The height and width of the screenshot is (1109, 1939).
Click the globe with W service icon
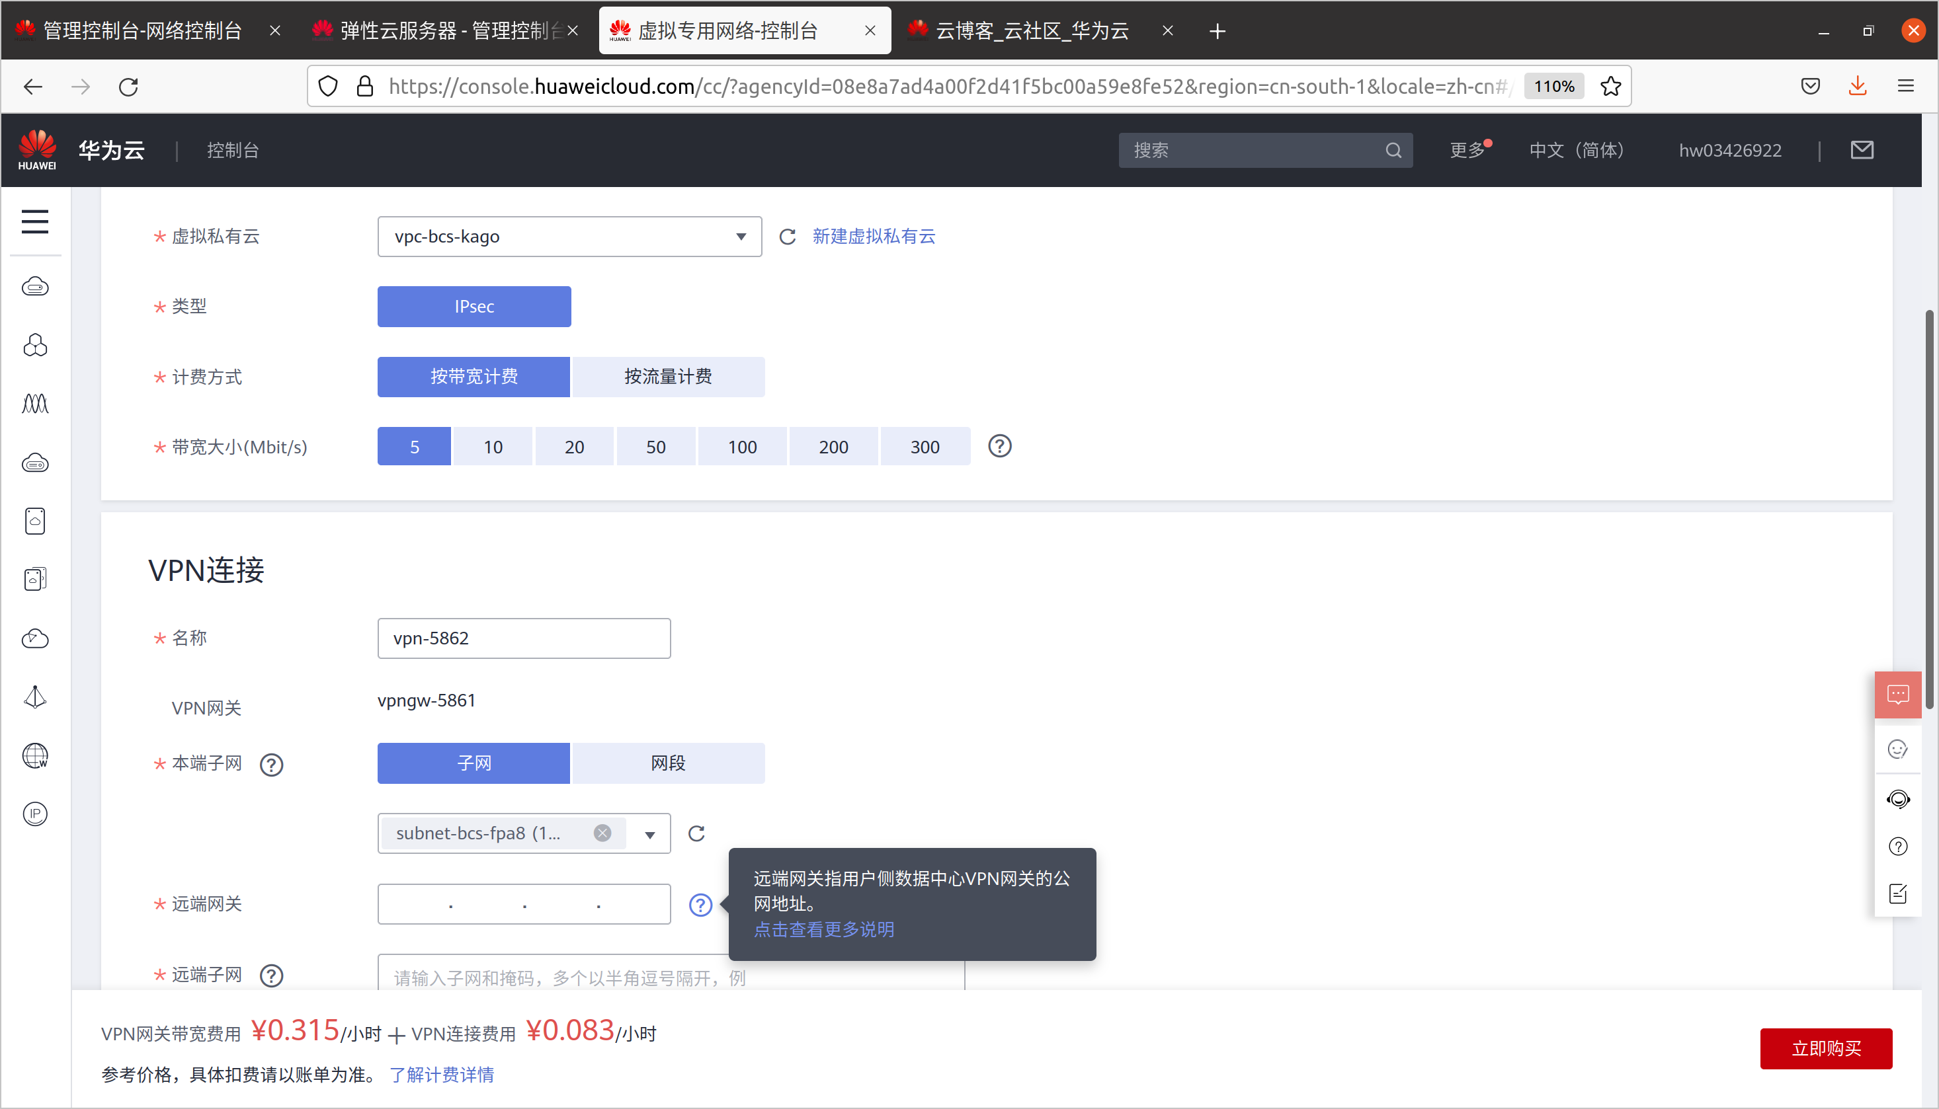point(35,756)
